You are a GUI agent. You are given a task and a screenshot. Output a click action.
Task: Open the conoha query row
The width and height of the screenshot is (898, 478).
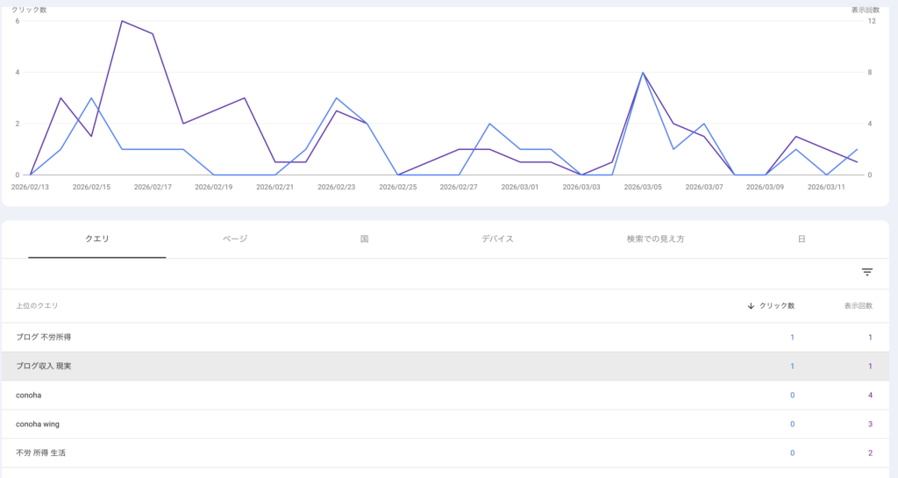click(29, 396)
